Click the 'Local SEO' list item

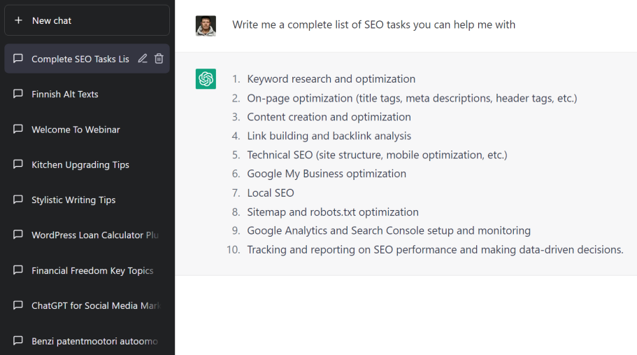click(271, 193)
